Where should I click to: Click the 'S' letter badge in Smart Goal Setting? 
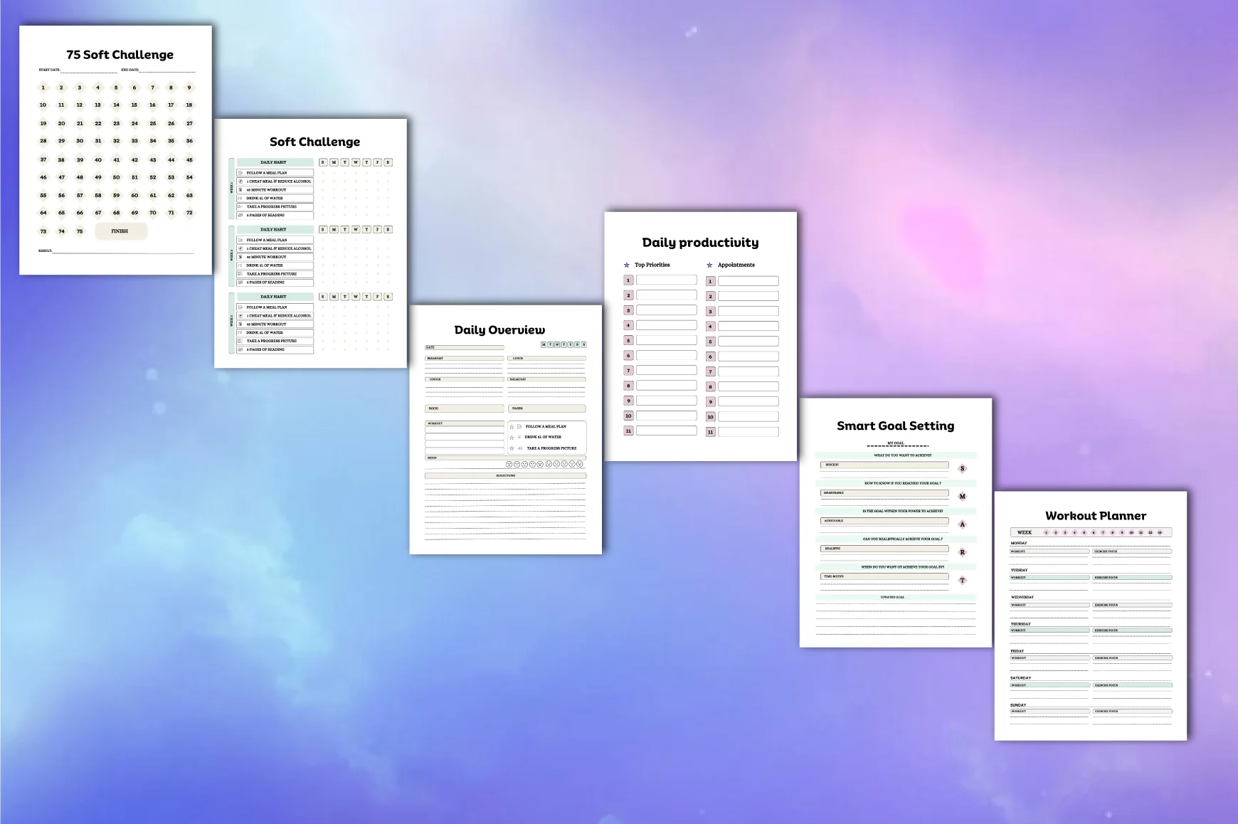[963, 469]
